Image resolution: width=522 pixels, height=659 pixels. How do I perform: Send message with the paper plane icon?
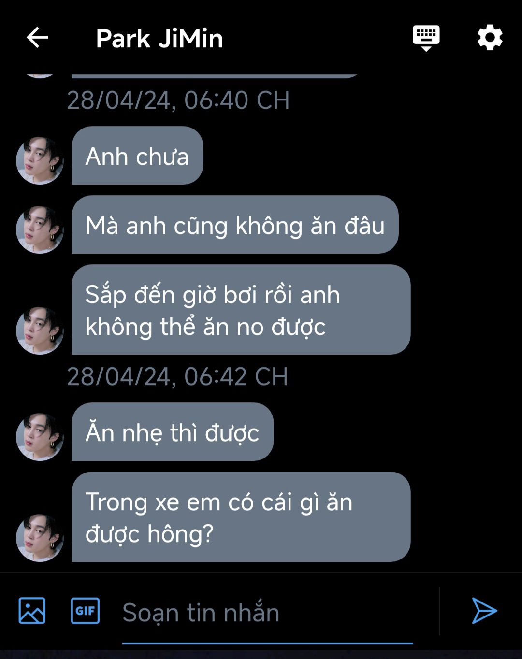tap(484, 611)
